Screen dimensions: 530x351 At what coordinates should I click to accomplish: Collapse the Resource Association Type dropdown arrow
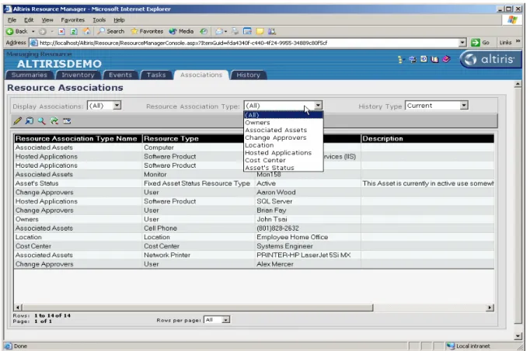point(318,106)
